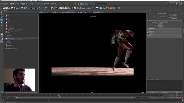Toggle Snap to Curves magnet icon
The image size is (184, 103).
point(49,4)
